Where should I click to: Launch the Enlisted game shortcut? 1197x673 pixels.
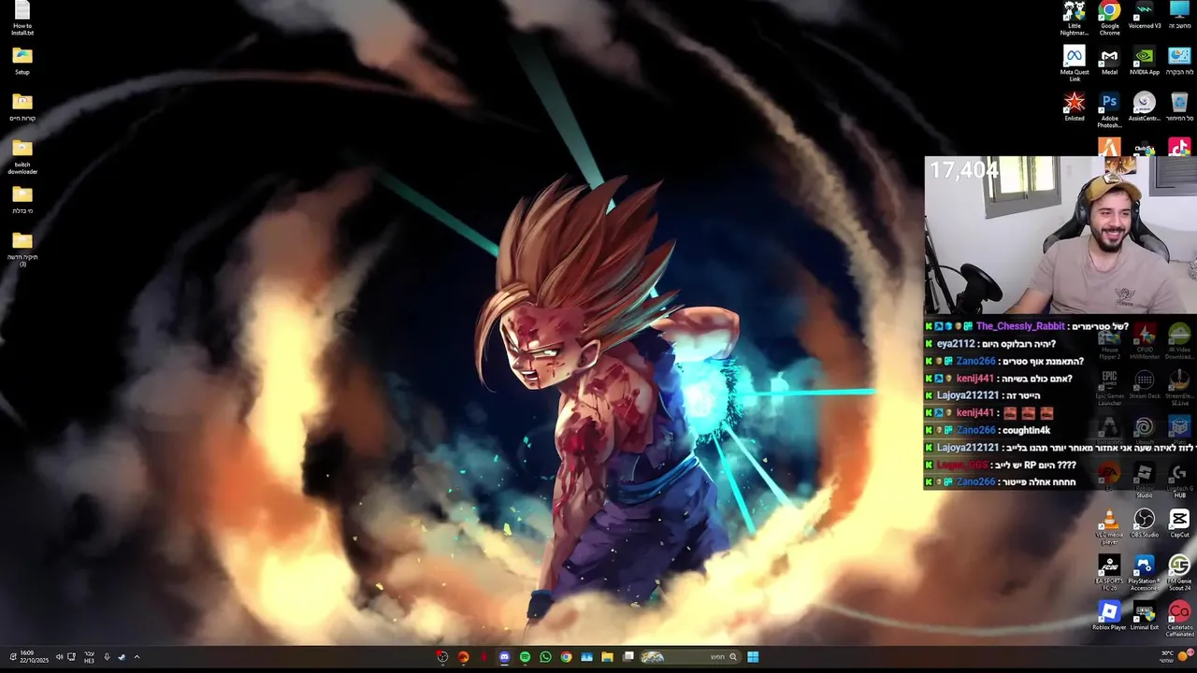1074,107
